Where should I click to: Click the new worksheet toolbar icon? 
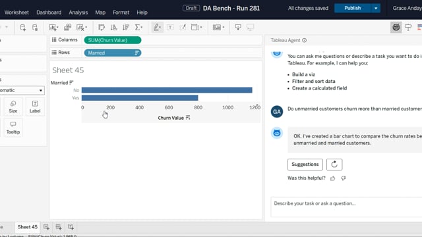click(x=52, y=28)
